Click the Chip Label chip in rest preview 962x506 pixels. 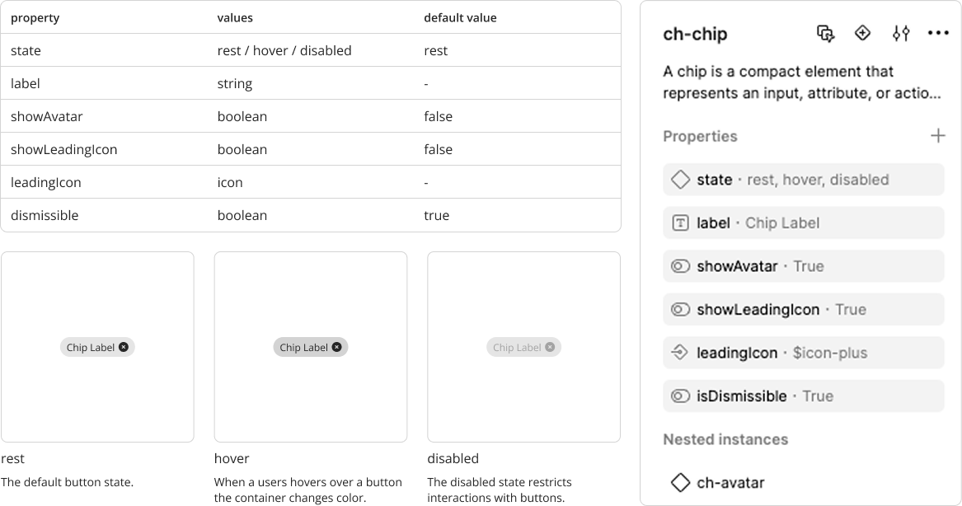[90, 348]
